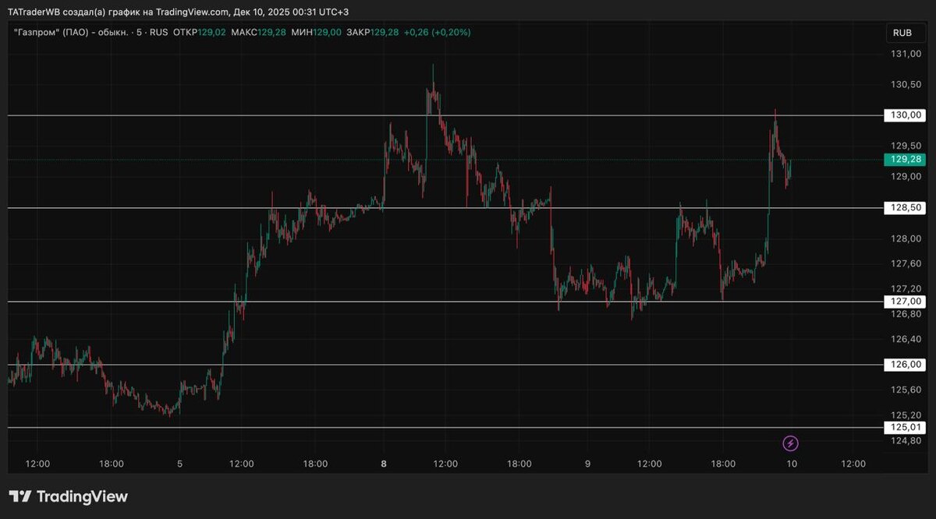The image size is (936, 519).
Task: Select the 127,00 horizontal line price label
Action: click(x=904, y=302)
